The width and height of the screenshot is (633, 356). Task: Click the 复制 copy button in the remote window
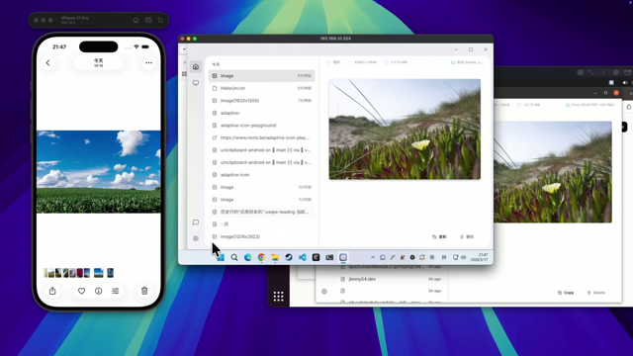click(x=439, y=237)
